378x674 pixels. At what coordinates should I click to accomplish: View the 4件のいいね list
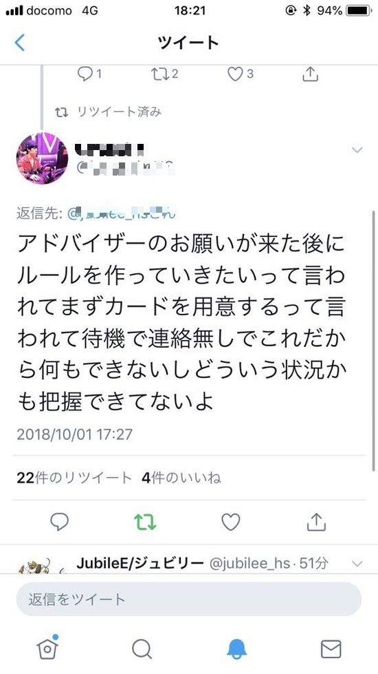pyautogui.click(x=181, y=478)
